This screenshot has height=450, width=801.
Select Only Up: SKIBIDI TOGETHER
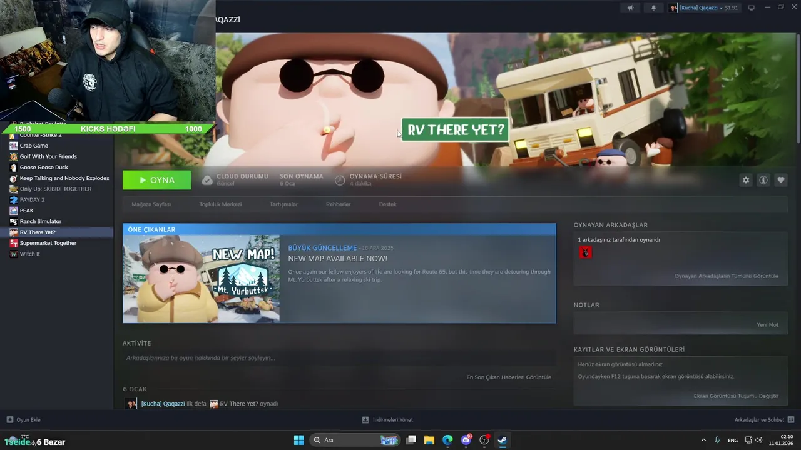point(56,189)
